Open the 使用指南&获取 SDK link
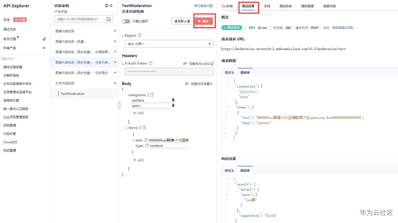 tap(343, 28)
